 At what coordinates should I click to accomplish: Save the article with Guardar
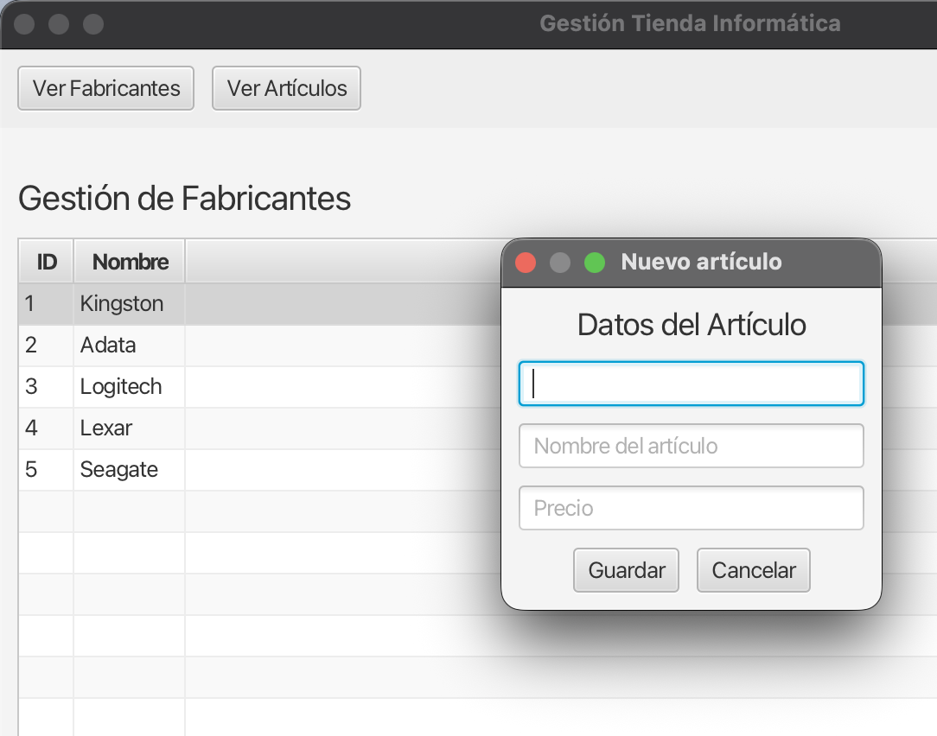(x=627, y=570)
